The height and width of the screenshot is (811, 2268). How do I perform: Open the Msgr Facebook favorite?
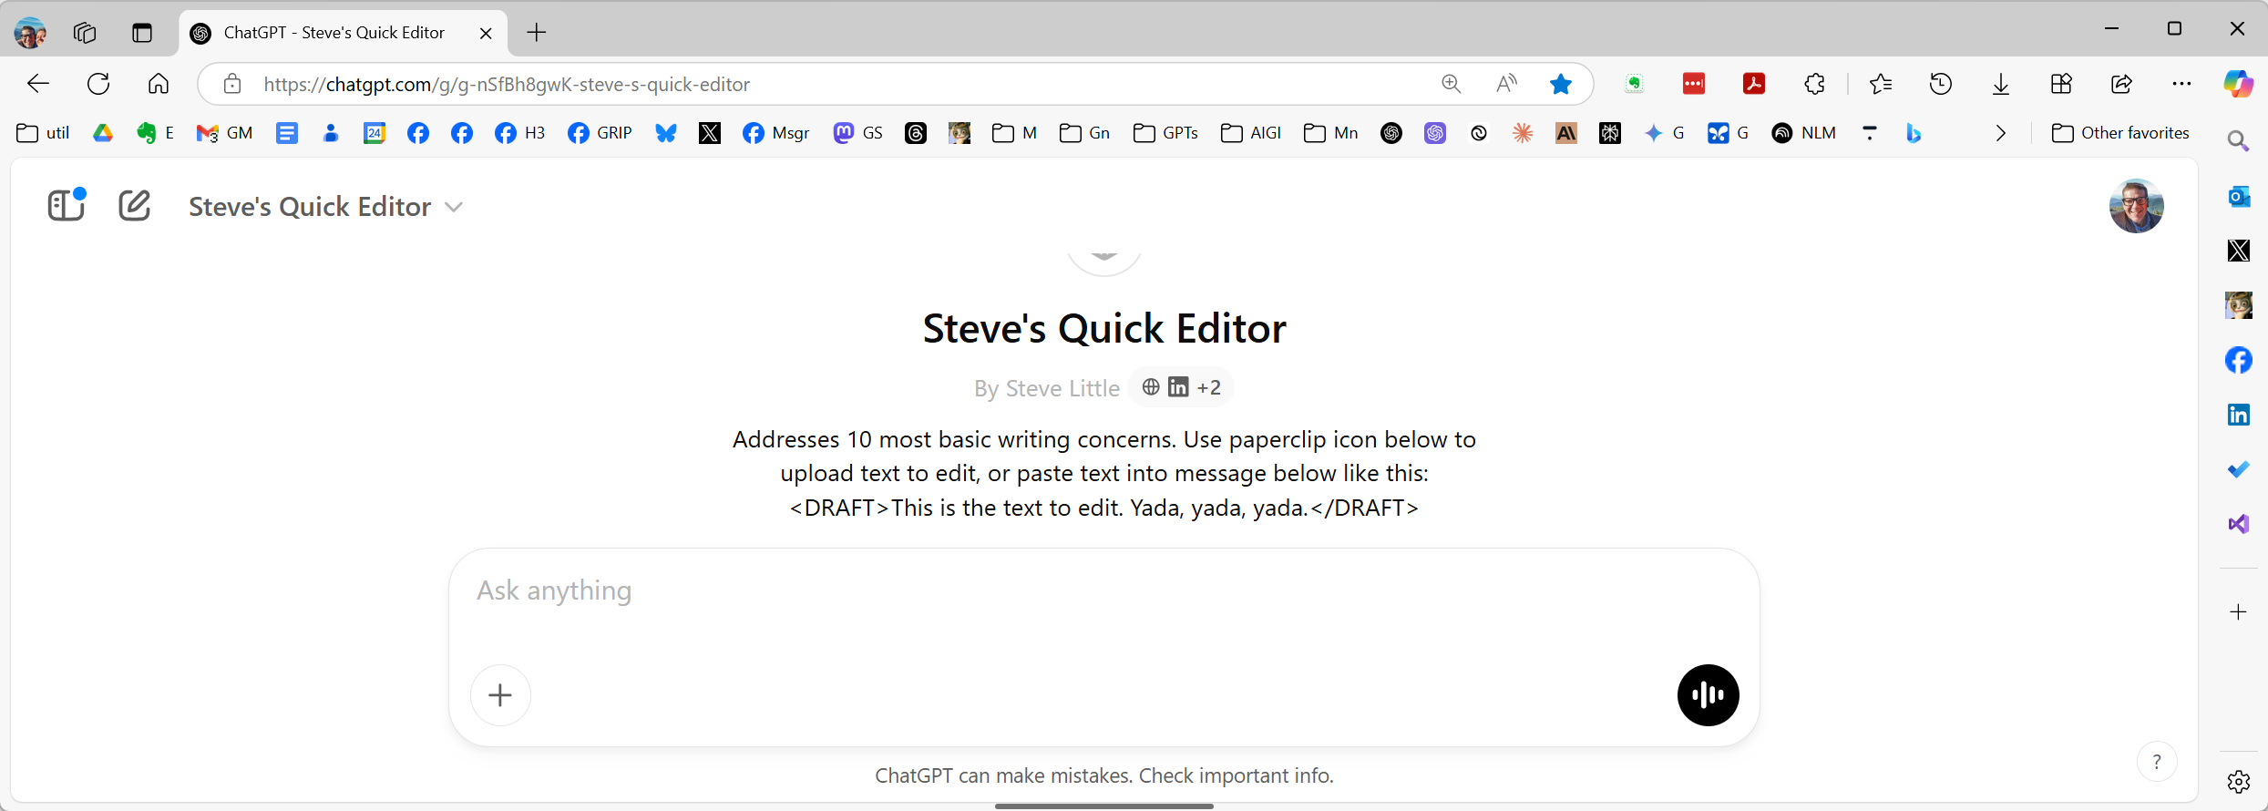[x=775, y=133]
